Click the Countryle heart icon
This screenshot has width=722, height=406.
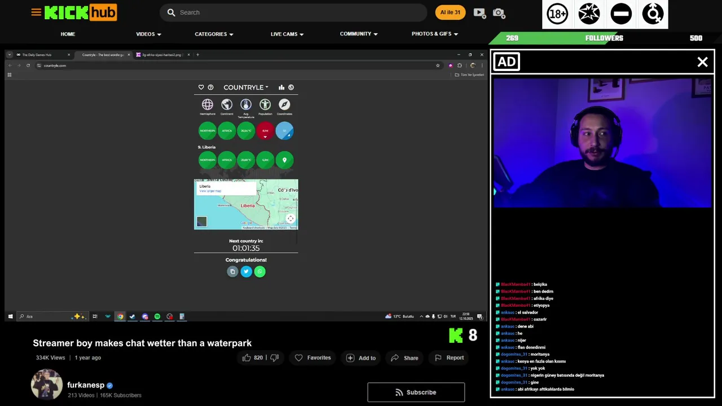click(201, 87)
